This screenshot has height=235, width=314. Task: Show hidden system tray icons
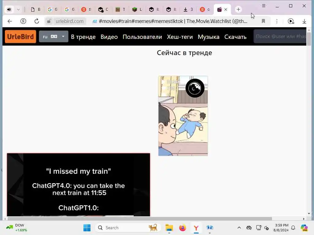click(x=239, y=228)
